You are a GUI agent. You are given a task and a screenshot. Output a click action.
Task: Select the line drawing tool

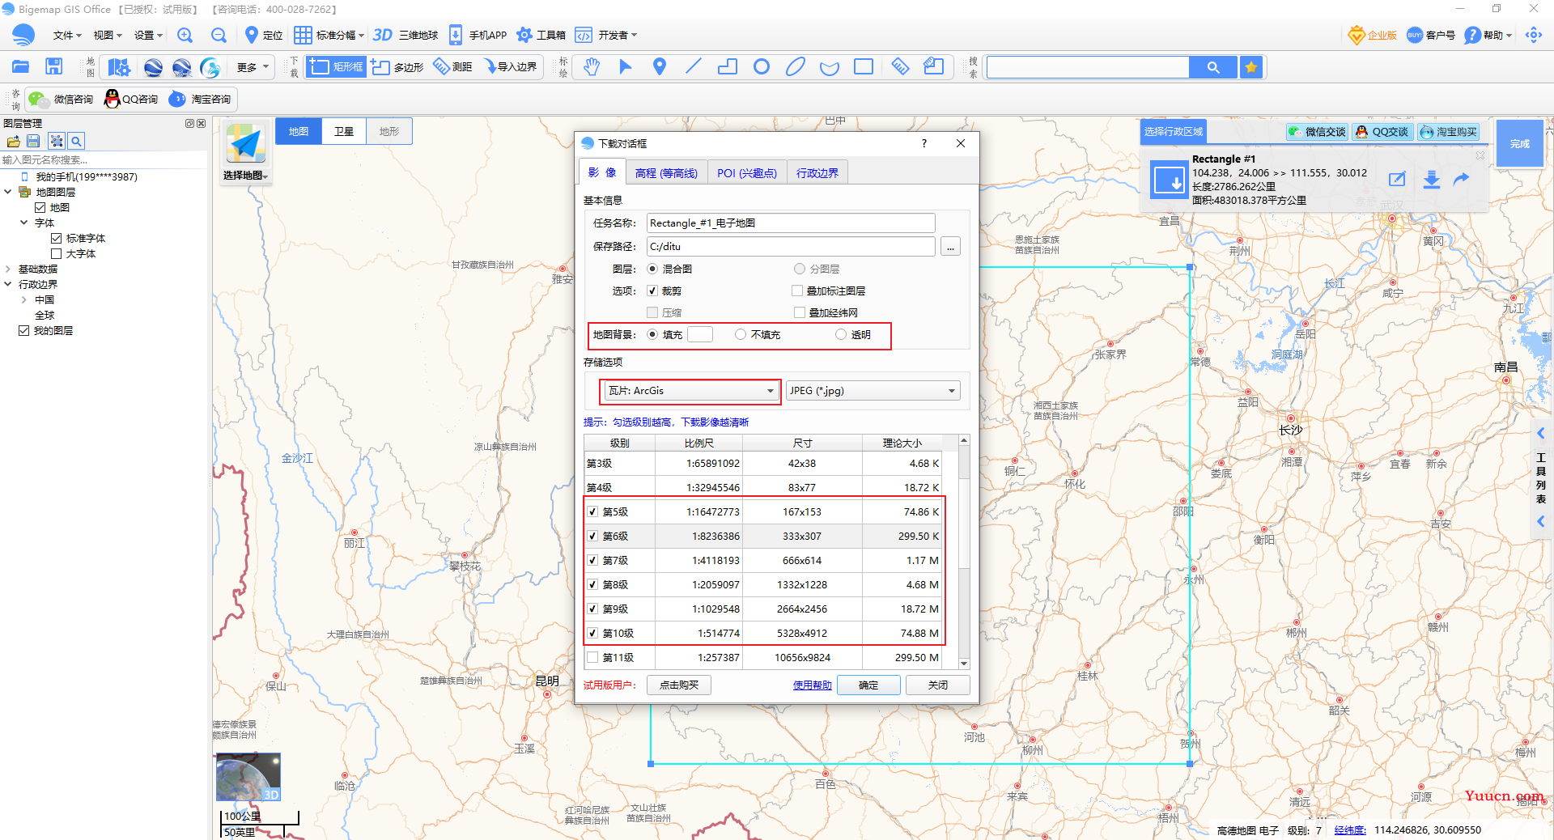tap(694, 67)
